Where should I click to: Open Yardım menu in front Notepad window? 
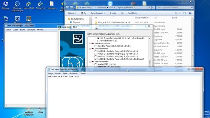click(x=82, y=73)
